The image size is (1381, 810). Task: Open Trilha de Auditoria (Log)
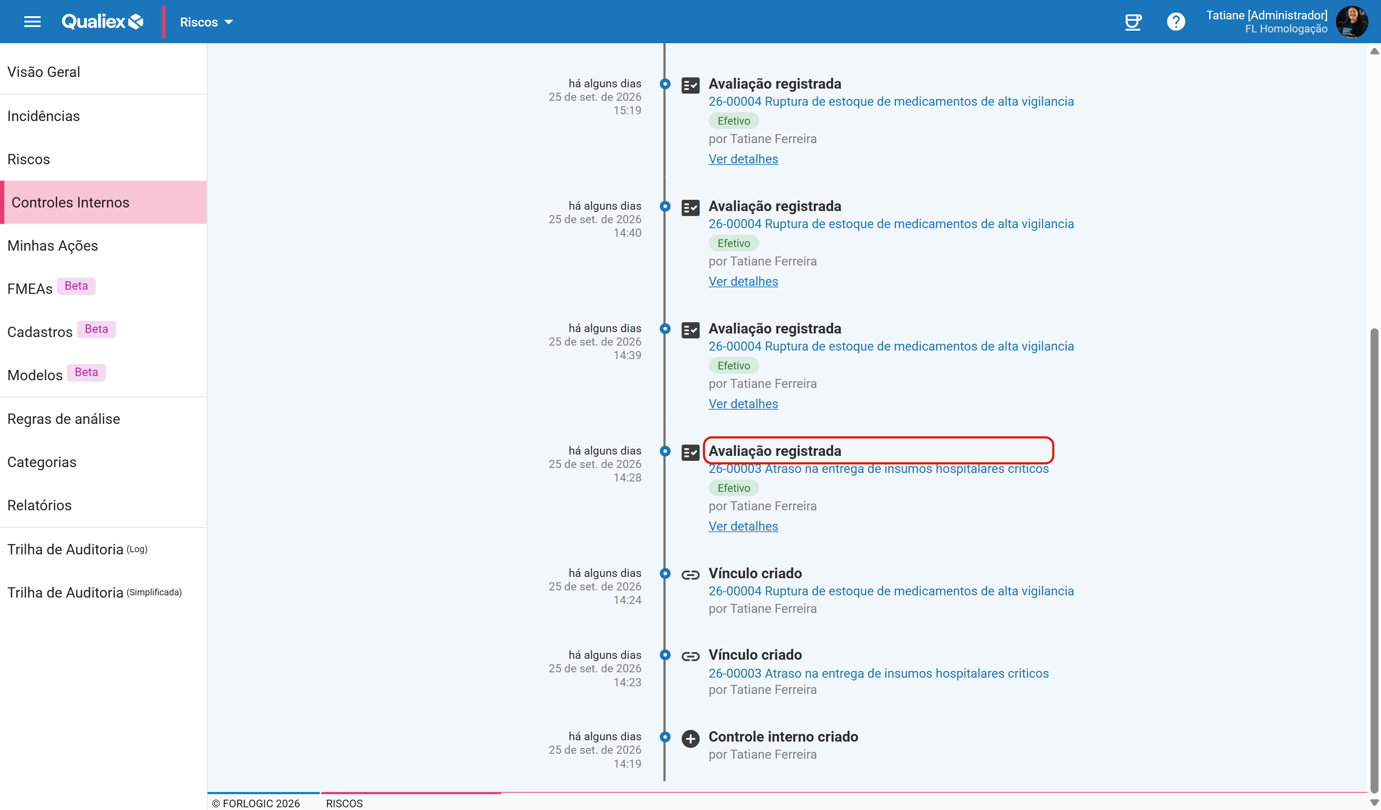[x=104, y=549]
